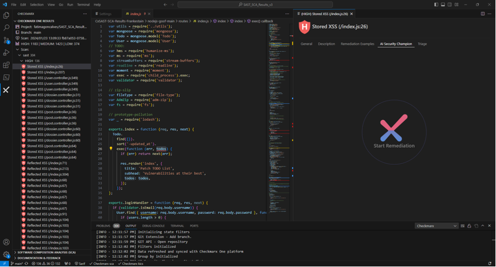This screenshot has width=496, height=267.
Task: Open the Run and Debug view
Action: (x=6, y=52)
